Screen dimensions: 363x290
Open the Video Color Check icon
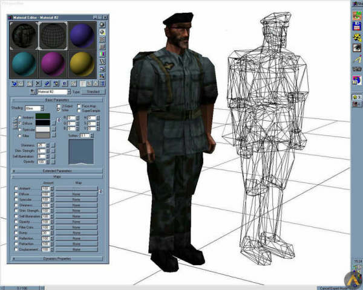102,54
